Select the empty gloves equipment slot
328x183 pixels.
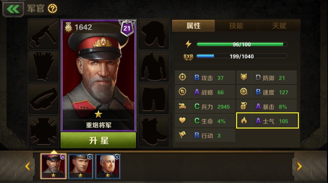click(43, 67)
